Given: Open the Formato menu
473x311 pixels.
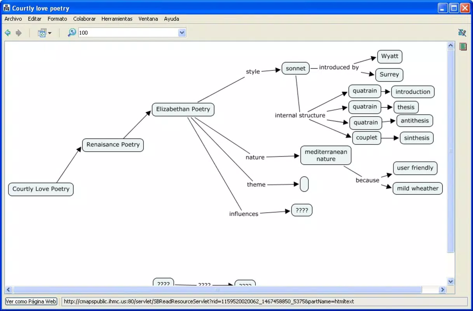Looking at the screenshot, I should (57, 19).
